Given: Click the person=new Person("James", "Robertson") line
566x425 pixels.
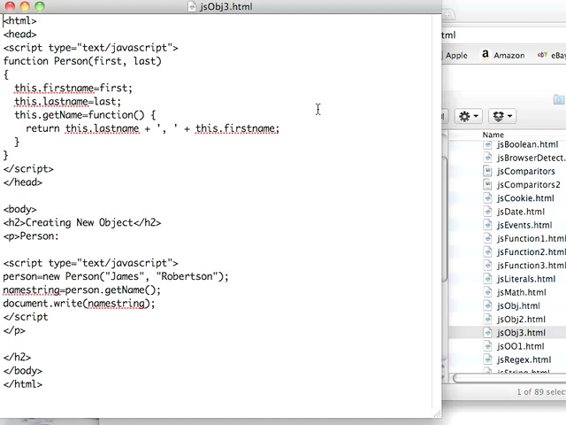Looking at the screenshot, I should [x=116, y=276].
